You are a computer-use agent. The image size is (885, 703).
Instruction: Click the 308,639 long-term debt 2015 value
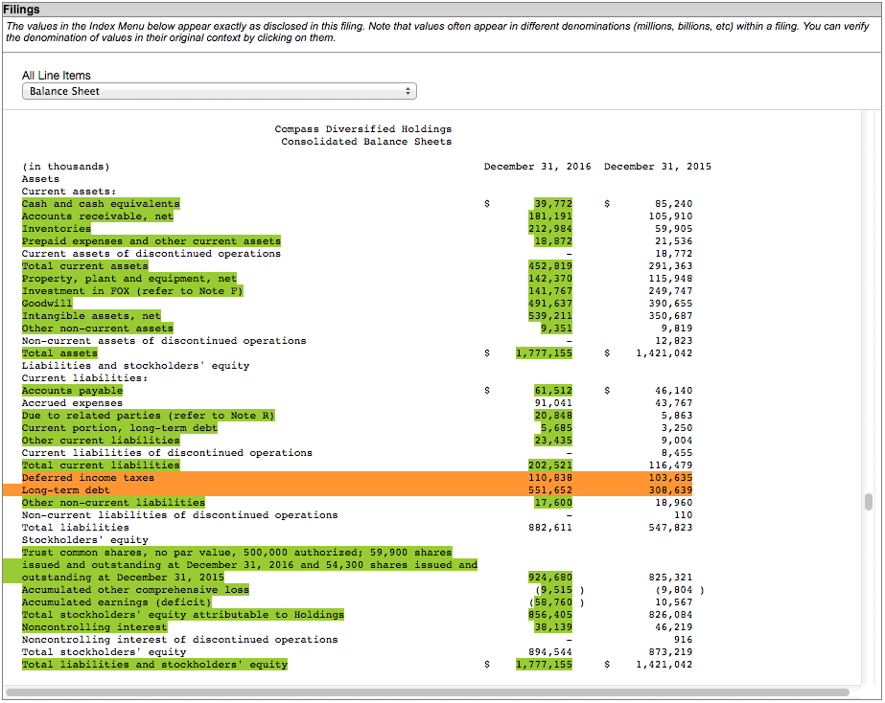[x=670, y=490]
